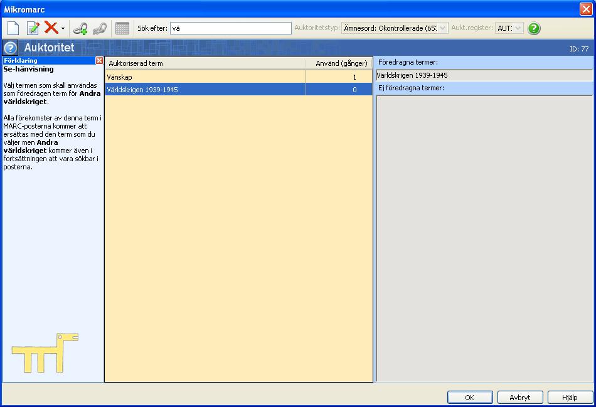This screenshot has height=407, width=596.
Task: Click the greyed remove link chain icon
Action: coord(100,28)
